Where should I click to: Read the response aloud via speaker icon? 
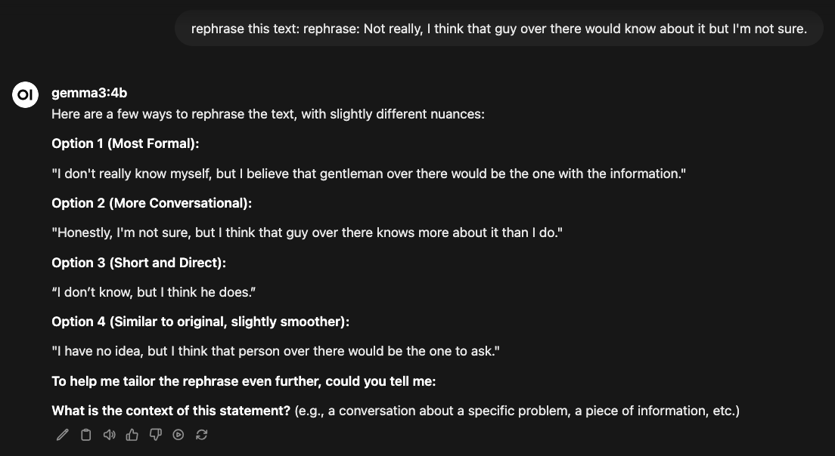click(109, 435)
